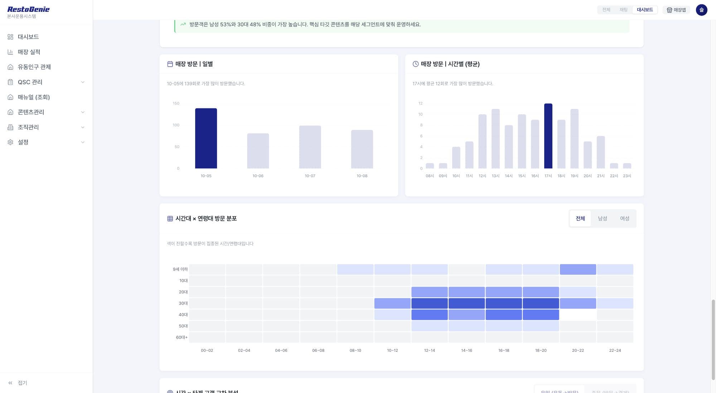Click the 콘텐츠관리 sidebar icon
Image resolution: width=716 pixels, height=393 pixels.
pos(10,112)
